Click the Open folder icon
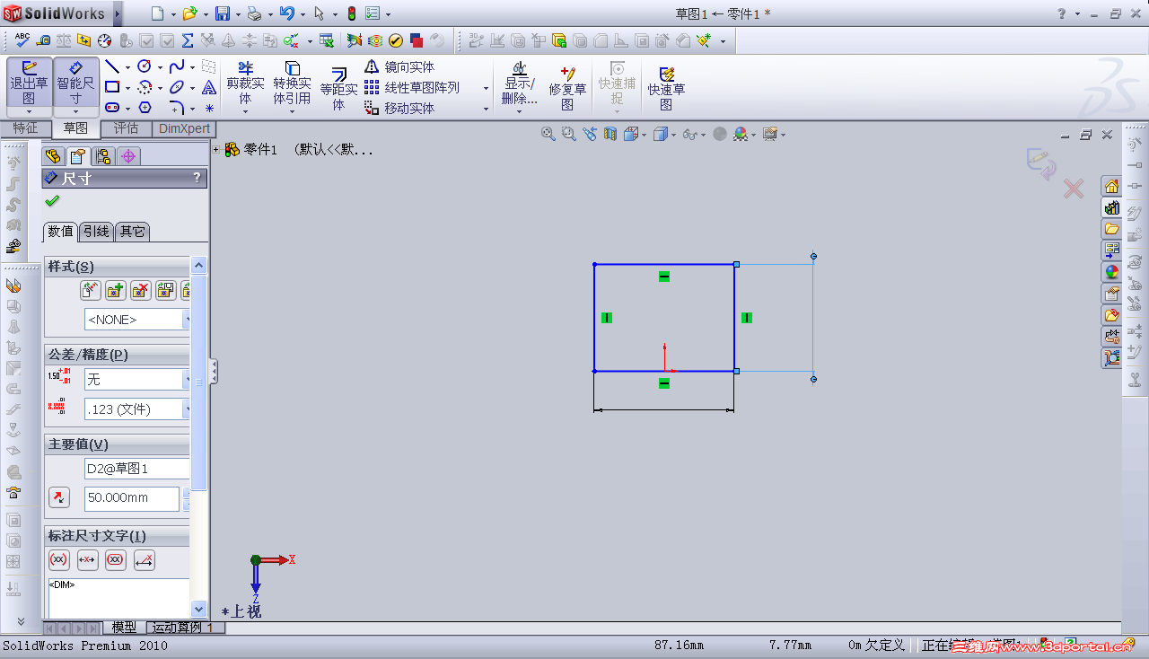The image size is (1149, 659). (x=189, y=13)
